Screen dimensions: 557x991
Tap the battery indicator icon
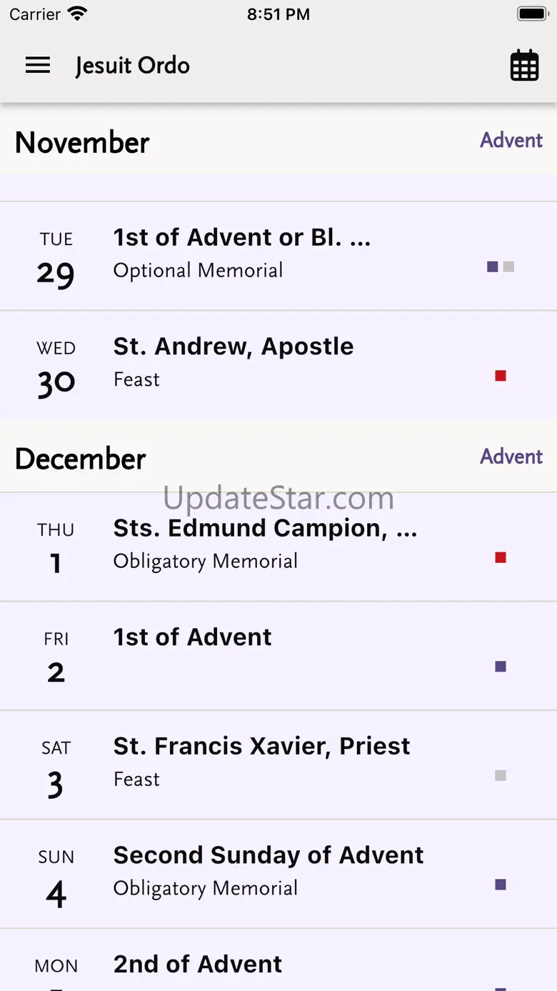click(531, 14)
